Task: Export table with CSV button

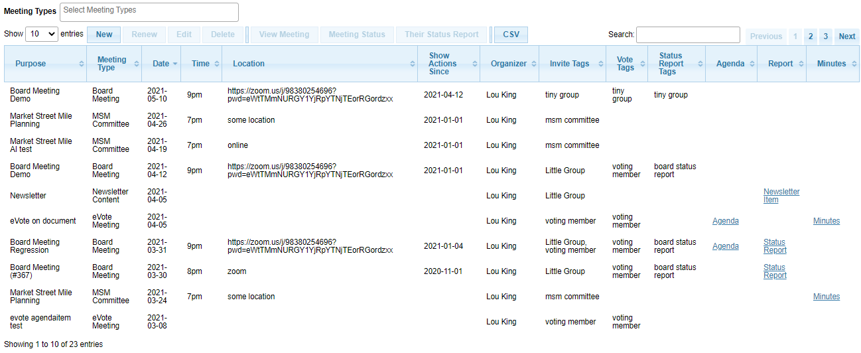Action: (511, 35)
